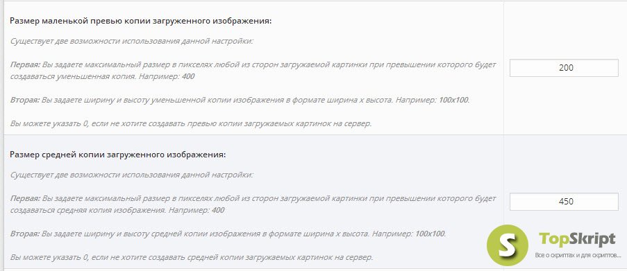Click the example '400' after 'средняя копия изображения'
Viewport: 627px width, 271px height.
pyautogui.click(x=217, y=210)
